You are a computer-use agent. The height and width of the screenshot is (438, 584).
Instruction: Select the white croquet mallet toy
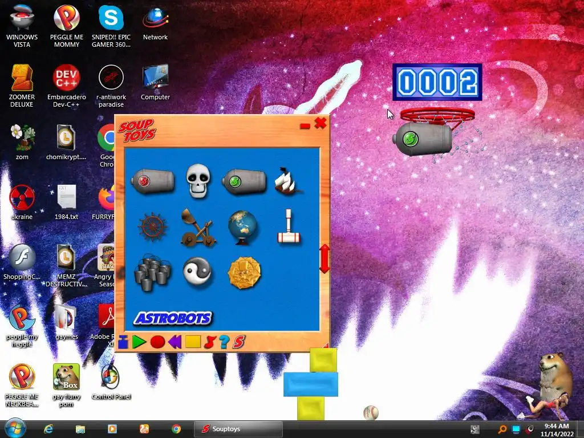(289, 226)
